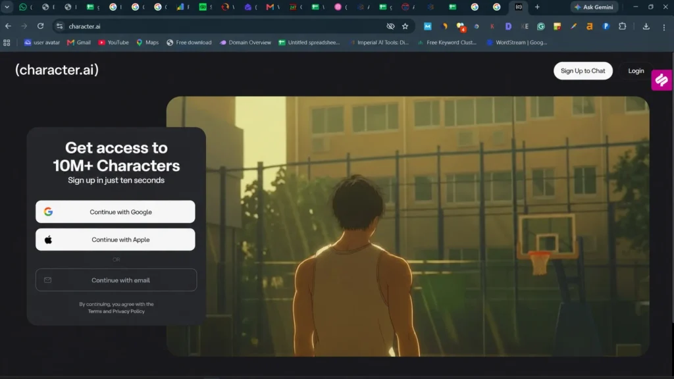
Task: Open a new tab
Action: [x=537, y=7]
